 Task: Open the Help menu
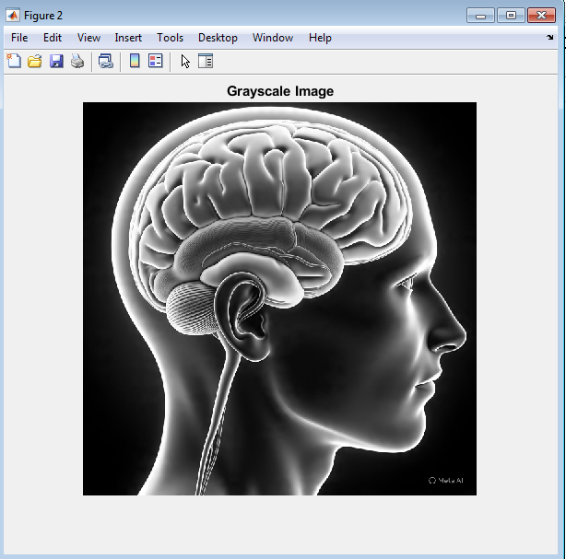[x=320, y=38]
